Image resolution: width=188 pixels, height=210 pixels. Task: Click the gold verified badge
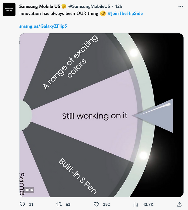(64, 6)
